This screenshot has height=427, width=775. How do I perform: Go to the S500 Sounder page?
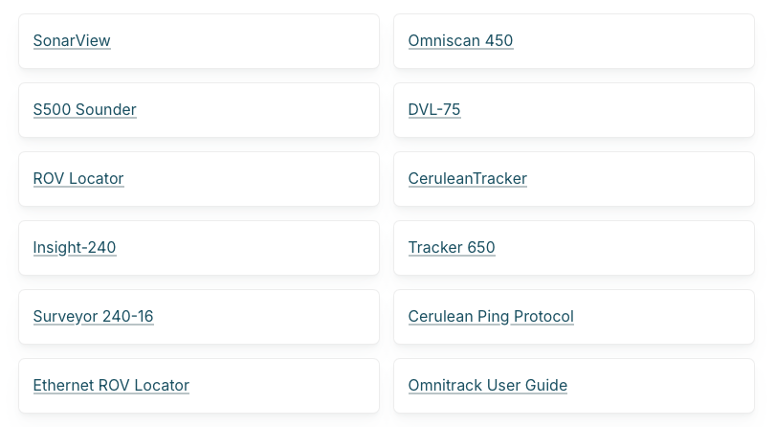(x=84, y=110)
